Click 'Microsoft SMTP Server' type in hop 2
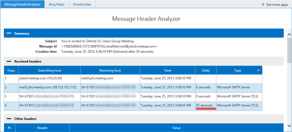Viewport: 292px width, 132px height. click(239, 87)
